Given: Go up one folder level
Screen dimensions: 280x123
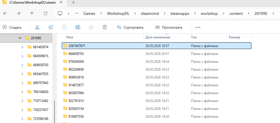Looking at the screenshot, I should click(x=32, y=13).
